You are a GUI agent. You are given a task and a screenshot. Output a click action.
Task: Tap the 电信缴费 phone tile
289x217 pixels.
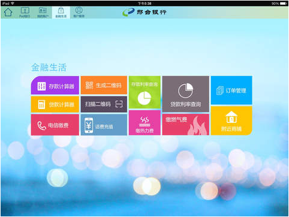[55, 125]
